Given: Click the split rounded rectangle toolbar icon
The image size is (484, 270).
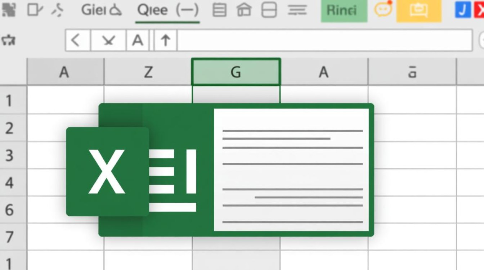Looking at the screenshot, I should (269, 10).
